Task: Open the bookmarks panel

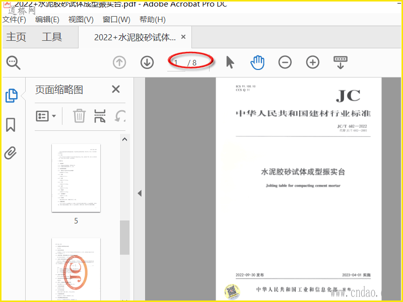Action: pos(11,125)
